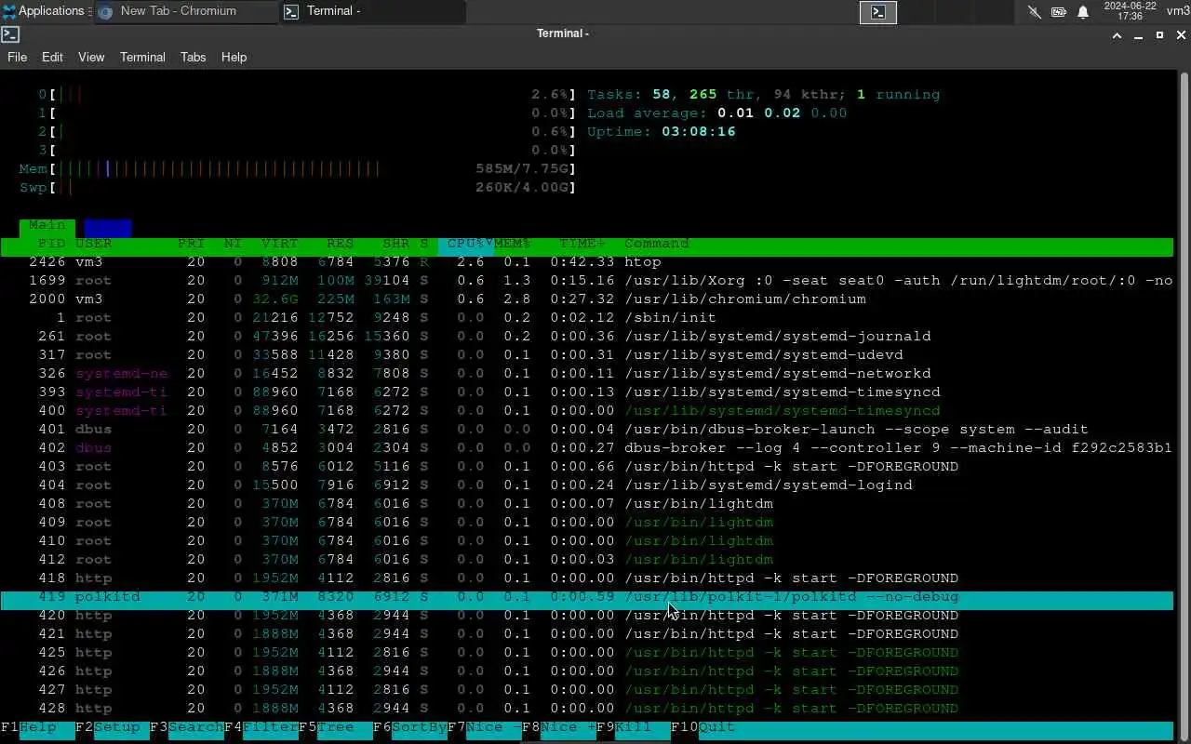Open the vm3 user menu
Image resolution: width=1191 pixels, height=744 pixels.
click(x=1178, y=11)
